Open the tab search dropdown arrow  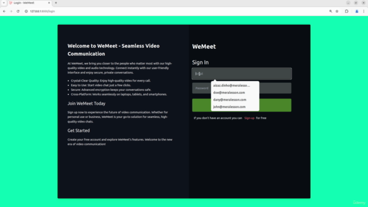point(4,3)
